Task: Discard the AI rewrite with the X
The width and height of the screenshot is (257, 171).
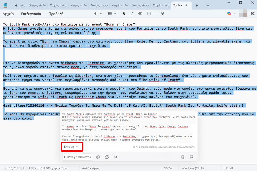Action: click(x=115, y=157)
